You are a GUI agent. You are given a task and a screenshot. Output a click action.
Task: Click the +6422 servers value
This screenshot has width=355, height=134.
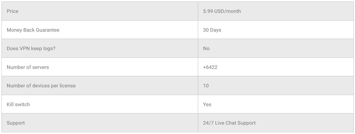point(210,67)
